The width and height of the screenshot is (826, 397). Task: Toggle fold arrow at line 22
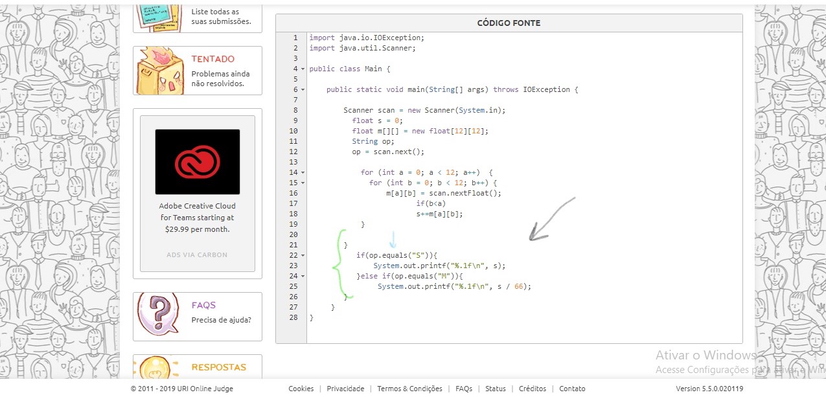pyautogui.click(x=303, y=255)
